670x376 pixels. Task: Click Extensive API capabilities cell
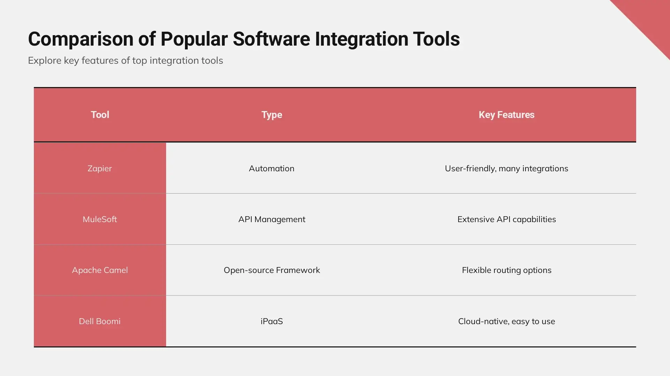(506, 219)
